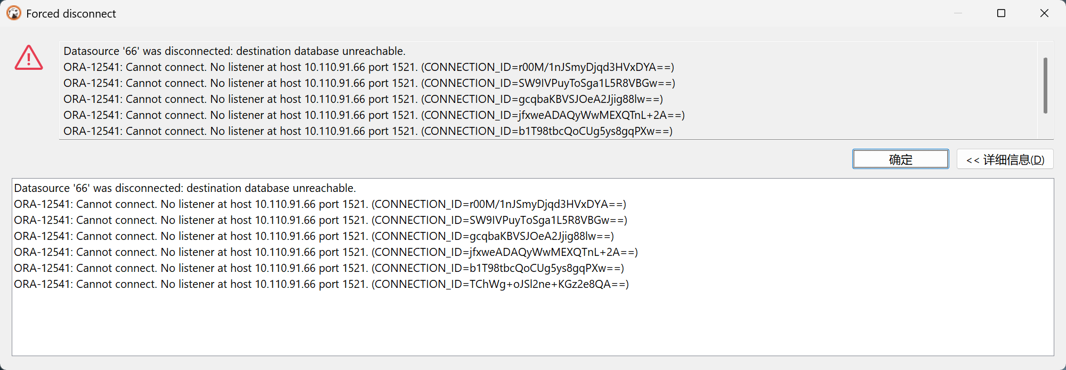The image size is (1066, 370).
Task: Click the "Forced disconnect" window title text
Action: 71,14
